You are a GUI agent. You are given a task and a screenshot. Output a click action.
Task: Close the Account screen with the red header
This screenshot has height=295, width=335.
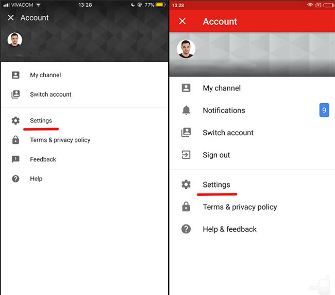pos(182,21)
